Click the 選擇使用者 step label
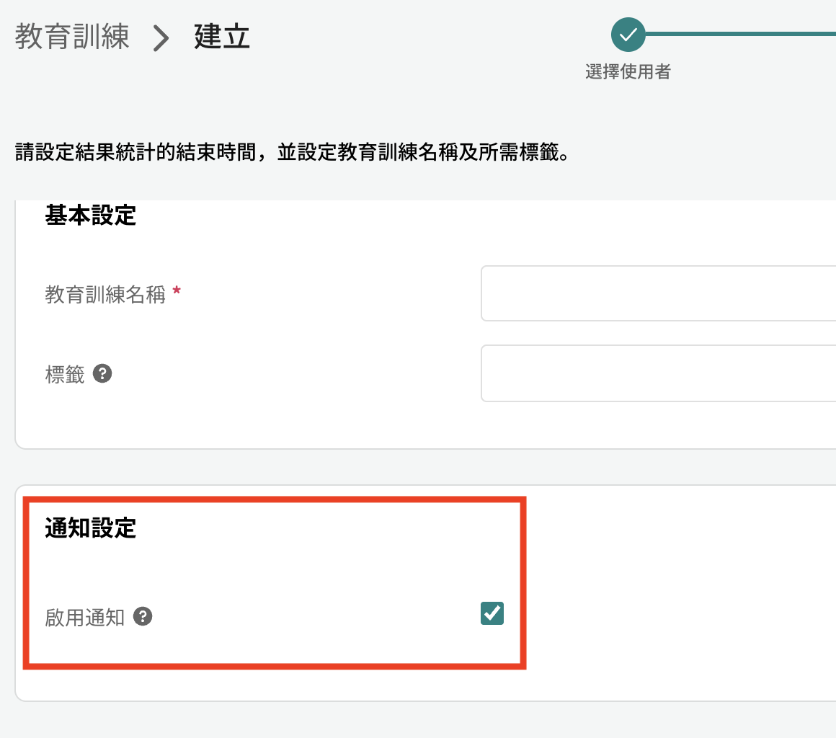This screenshot has width=836, height=738. click(x=628, y=71)
